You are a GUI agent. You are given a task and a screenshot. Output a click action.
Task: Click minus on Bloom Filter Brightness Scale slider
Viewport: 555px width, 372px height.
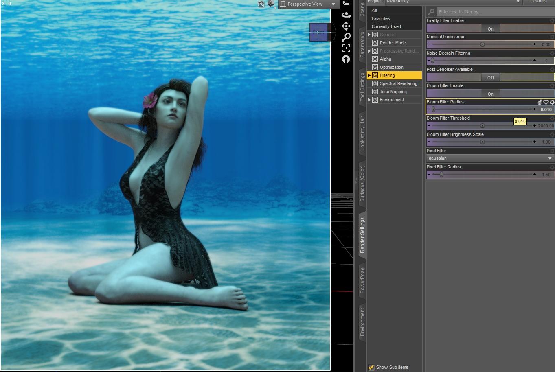429,142
